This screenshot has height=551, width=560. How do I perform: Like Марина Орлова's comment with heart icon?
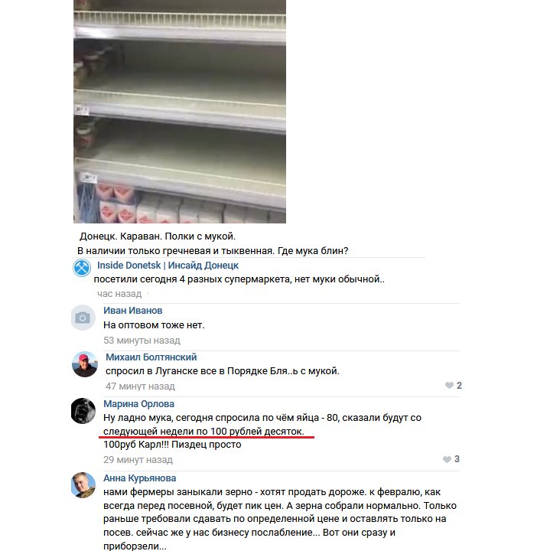click(x=447, y=459)
